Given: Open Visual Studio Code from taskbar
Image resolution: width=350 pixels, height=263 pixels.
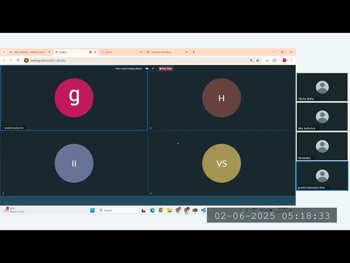Looking at the screenshot, I should coord(203,210).
